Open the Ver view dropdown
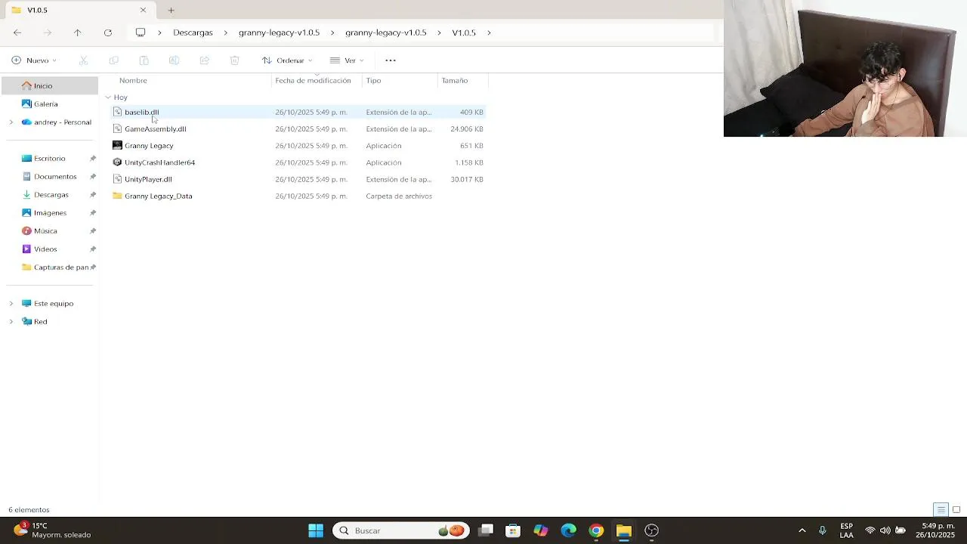This screenshot has height=544, width=967. click(x=347, y=60)
